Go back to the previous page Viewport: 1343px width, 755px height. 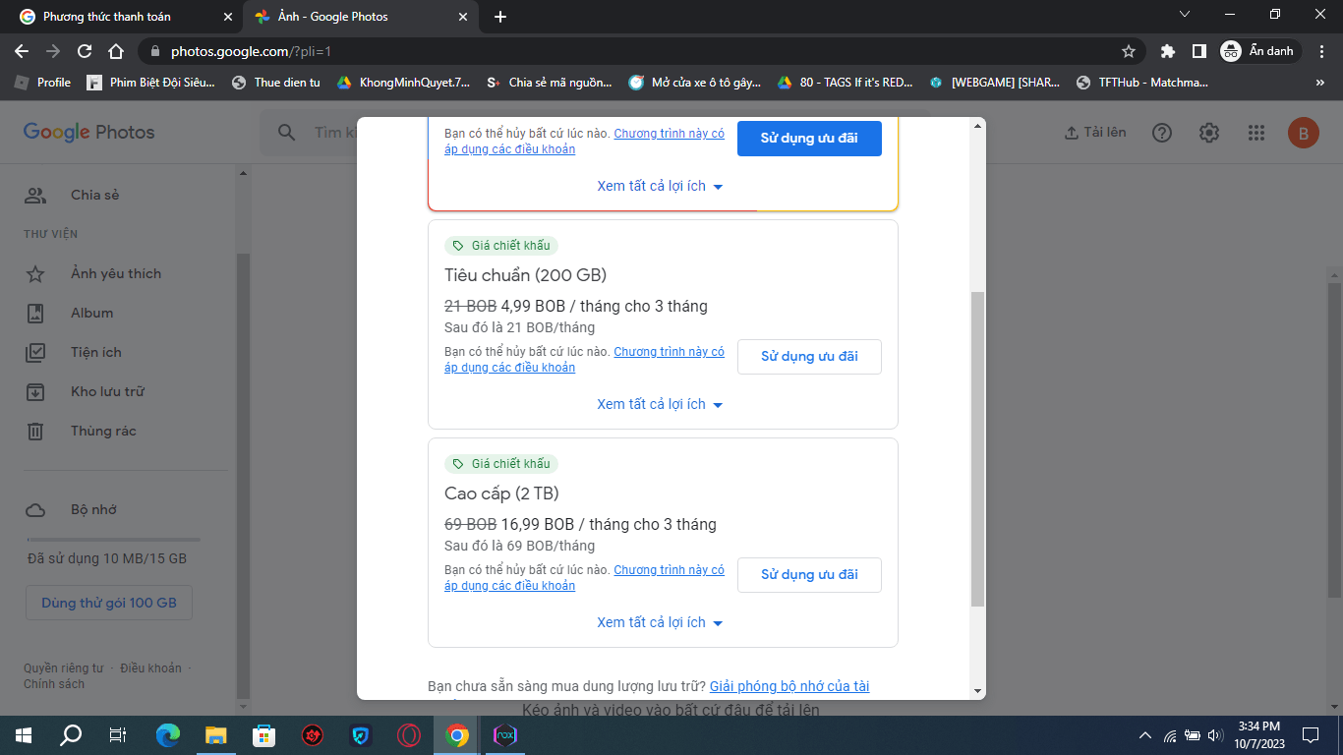(22, 51)
